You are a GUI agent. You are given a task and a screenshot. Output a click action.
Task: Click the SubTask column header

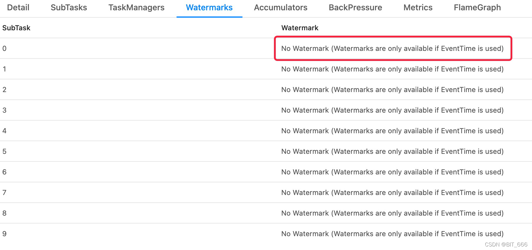coord(16,28)
